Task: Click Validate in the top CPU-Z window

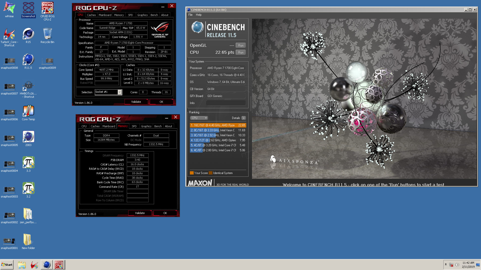Action: click(136, 102)
